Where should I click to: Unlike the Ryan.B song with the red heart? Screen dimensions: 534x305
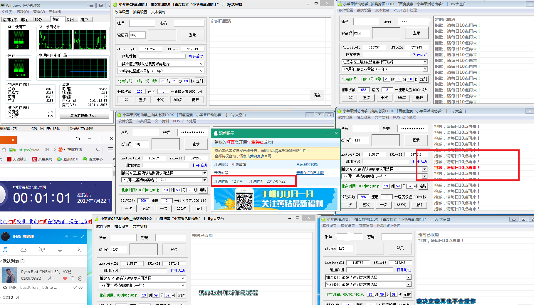pyautogui.click(x=65, y=278)
